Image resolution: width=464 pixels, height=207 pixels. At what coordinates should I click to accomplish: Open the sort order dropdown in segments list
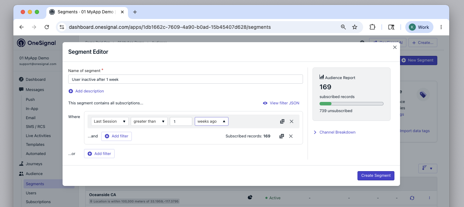[x=428, y=168]
